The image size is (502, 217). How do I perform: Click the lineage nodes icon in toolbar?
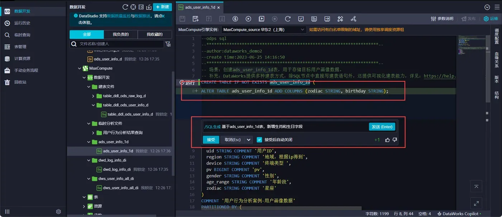(x=354, y=19)
